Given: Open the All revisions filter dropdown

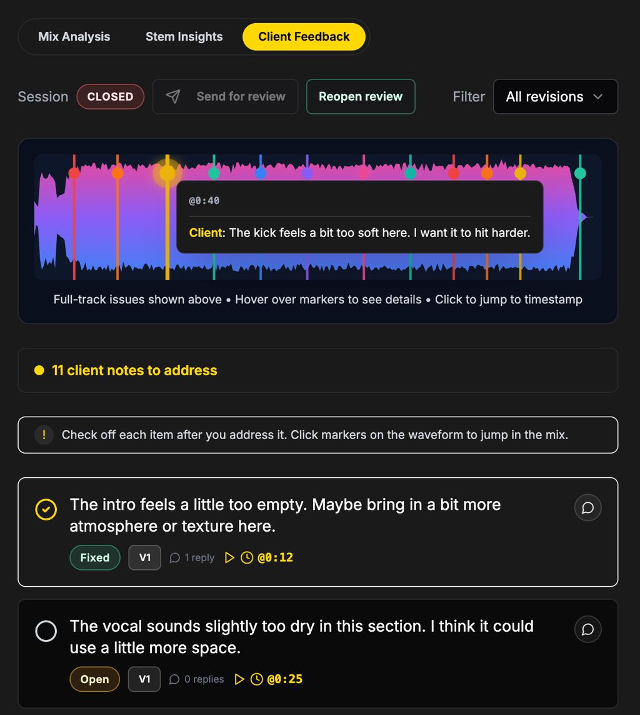Looking at the screenshot, I should (555, 96).
